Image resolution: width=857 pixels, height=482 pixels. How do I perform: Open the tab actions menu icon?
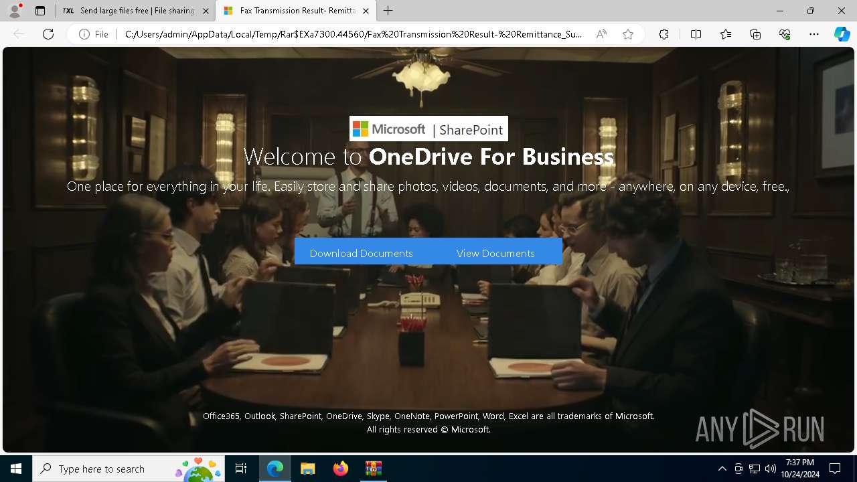click(x=40, y=11)
